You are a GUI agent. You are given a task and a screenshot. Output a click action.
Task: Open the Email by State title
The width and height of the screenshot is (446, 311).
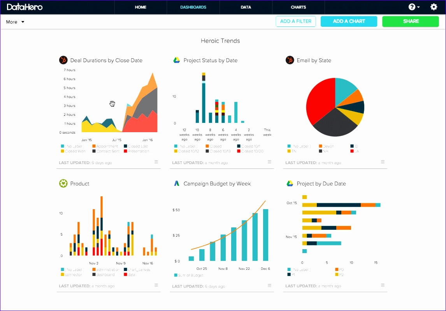(314, 60)
